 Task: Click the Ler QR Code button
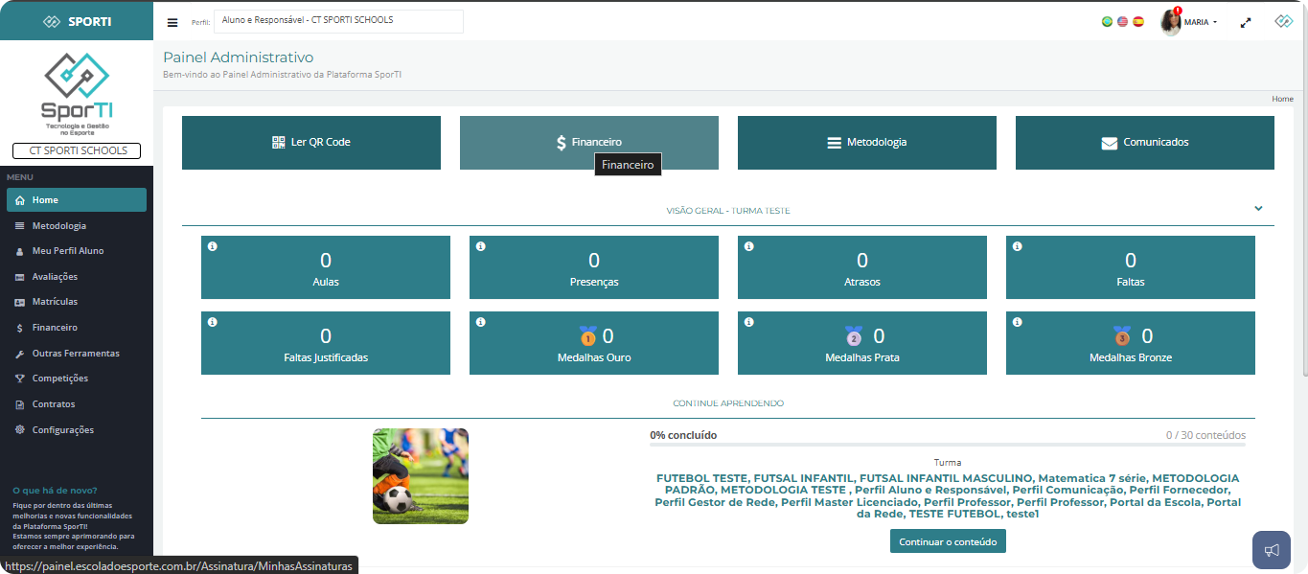coord(311,143)
